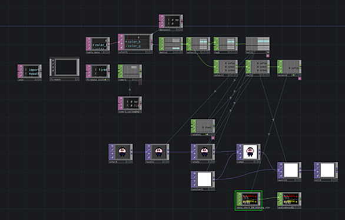
Task: Click the pink export badge below select4
Action: [300, 78]
